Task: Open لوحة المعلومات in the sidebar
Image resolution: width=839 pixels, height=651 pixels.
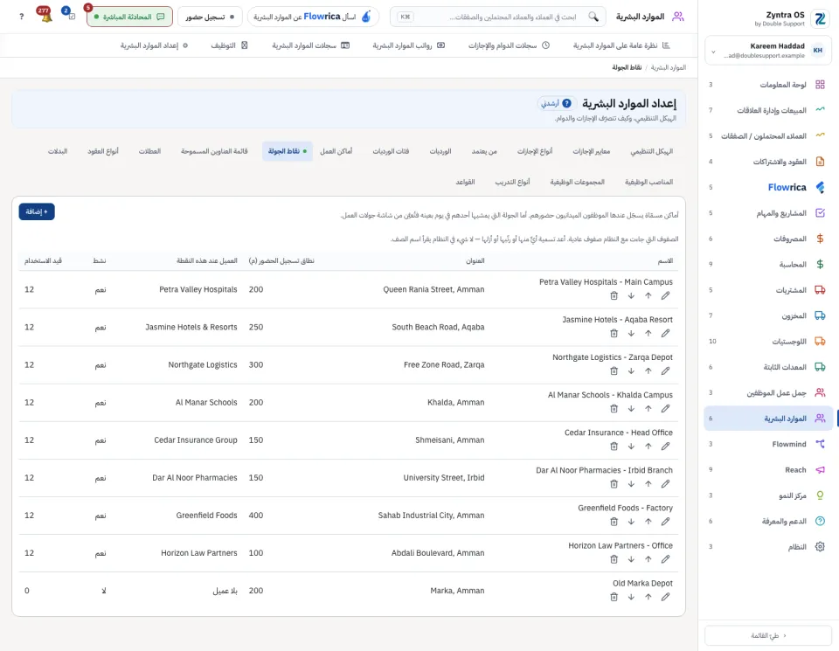Action: [x=767, y=85]
